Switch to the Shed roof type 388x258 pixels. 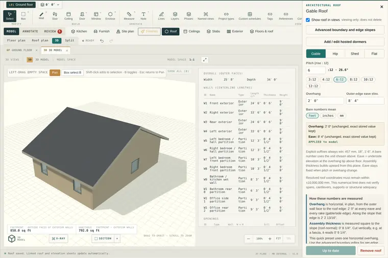355,54
